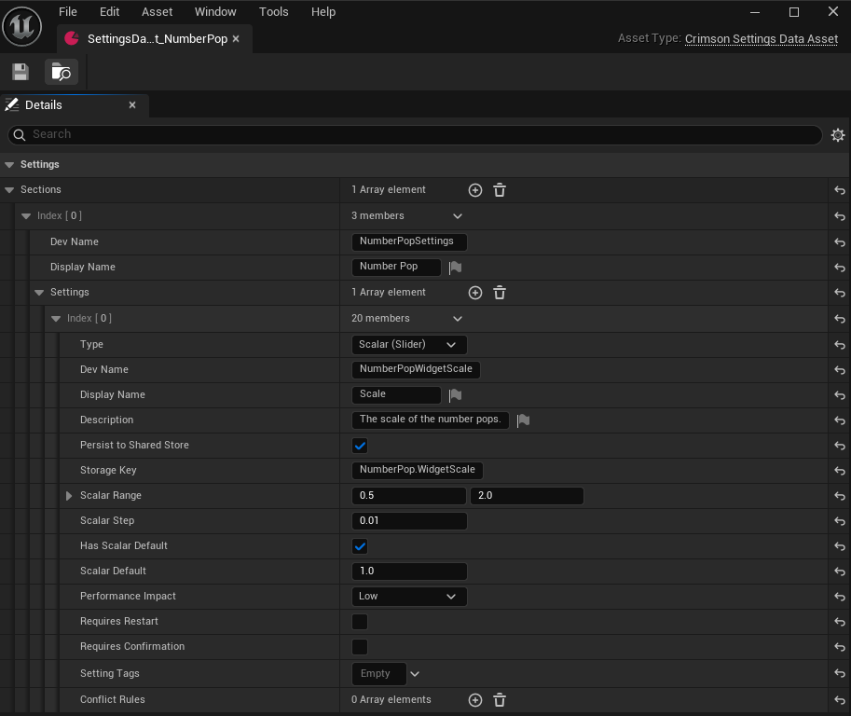The image size is (851, 716).
Task: Expand the Scalar Range property
Action: pos(69,496)
